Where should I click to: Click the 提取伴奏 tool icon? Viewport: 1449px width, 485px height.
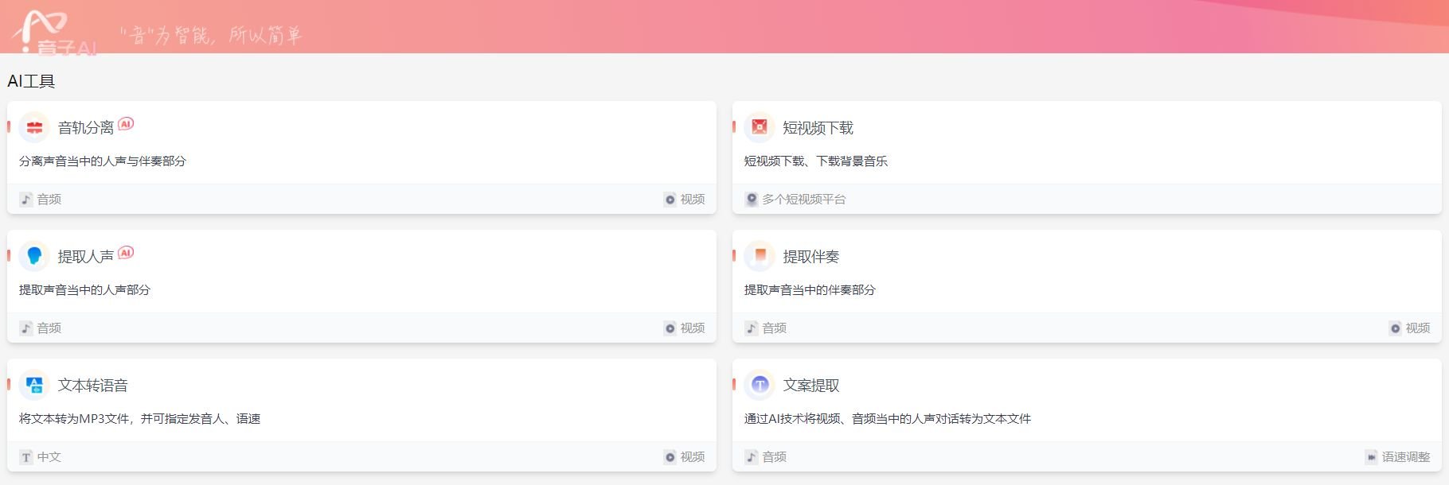pos(759,256)
